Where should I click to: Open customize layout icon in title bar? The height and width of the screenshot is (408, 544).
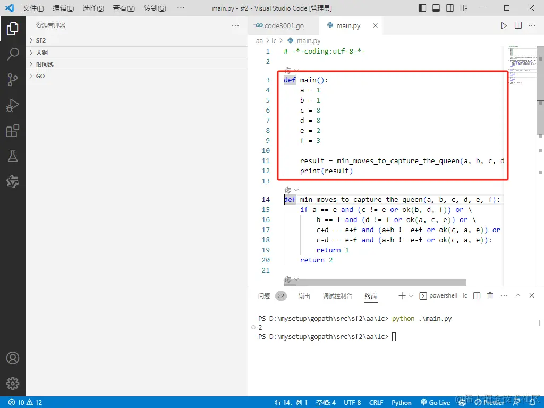click(464, 8)
